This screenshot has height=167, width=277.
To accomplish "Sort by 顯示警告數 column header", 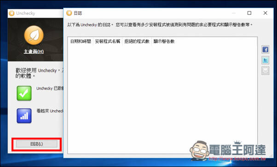I will point(164,41).
